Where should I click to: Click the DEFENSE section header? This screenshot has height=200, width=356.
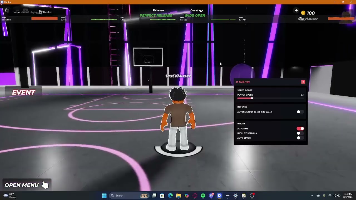pyautogui.click(x=242, y=107)
